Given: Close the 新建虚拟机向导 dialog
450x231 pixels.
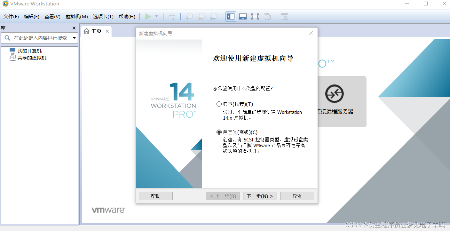Looking at the screenshot, I should [311, 33].
